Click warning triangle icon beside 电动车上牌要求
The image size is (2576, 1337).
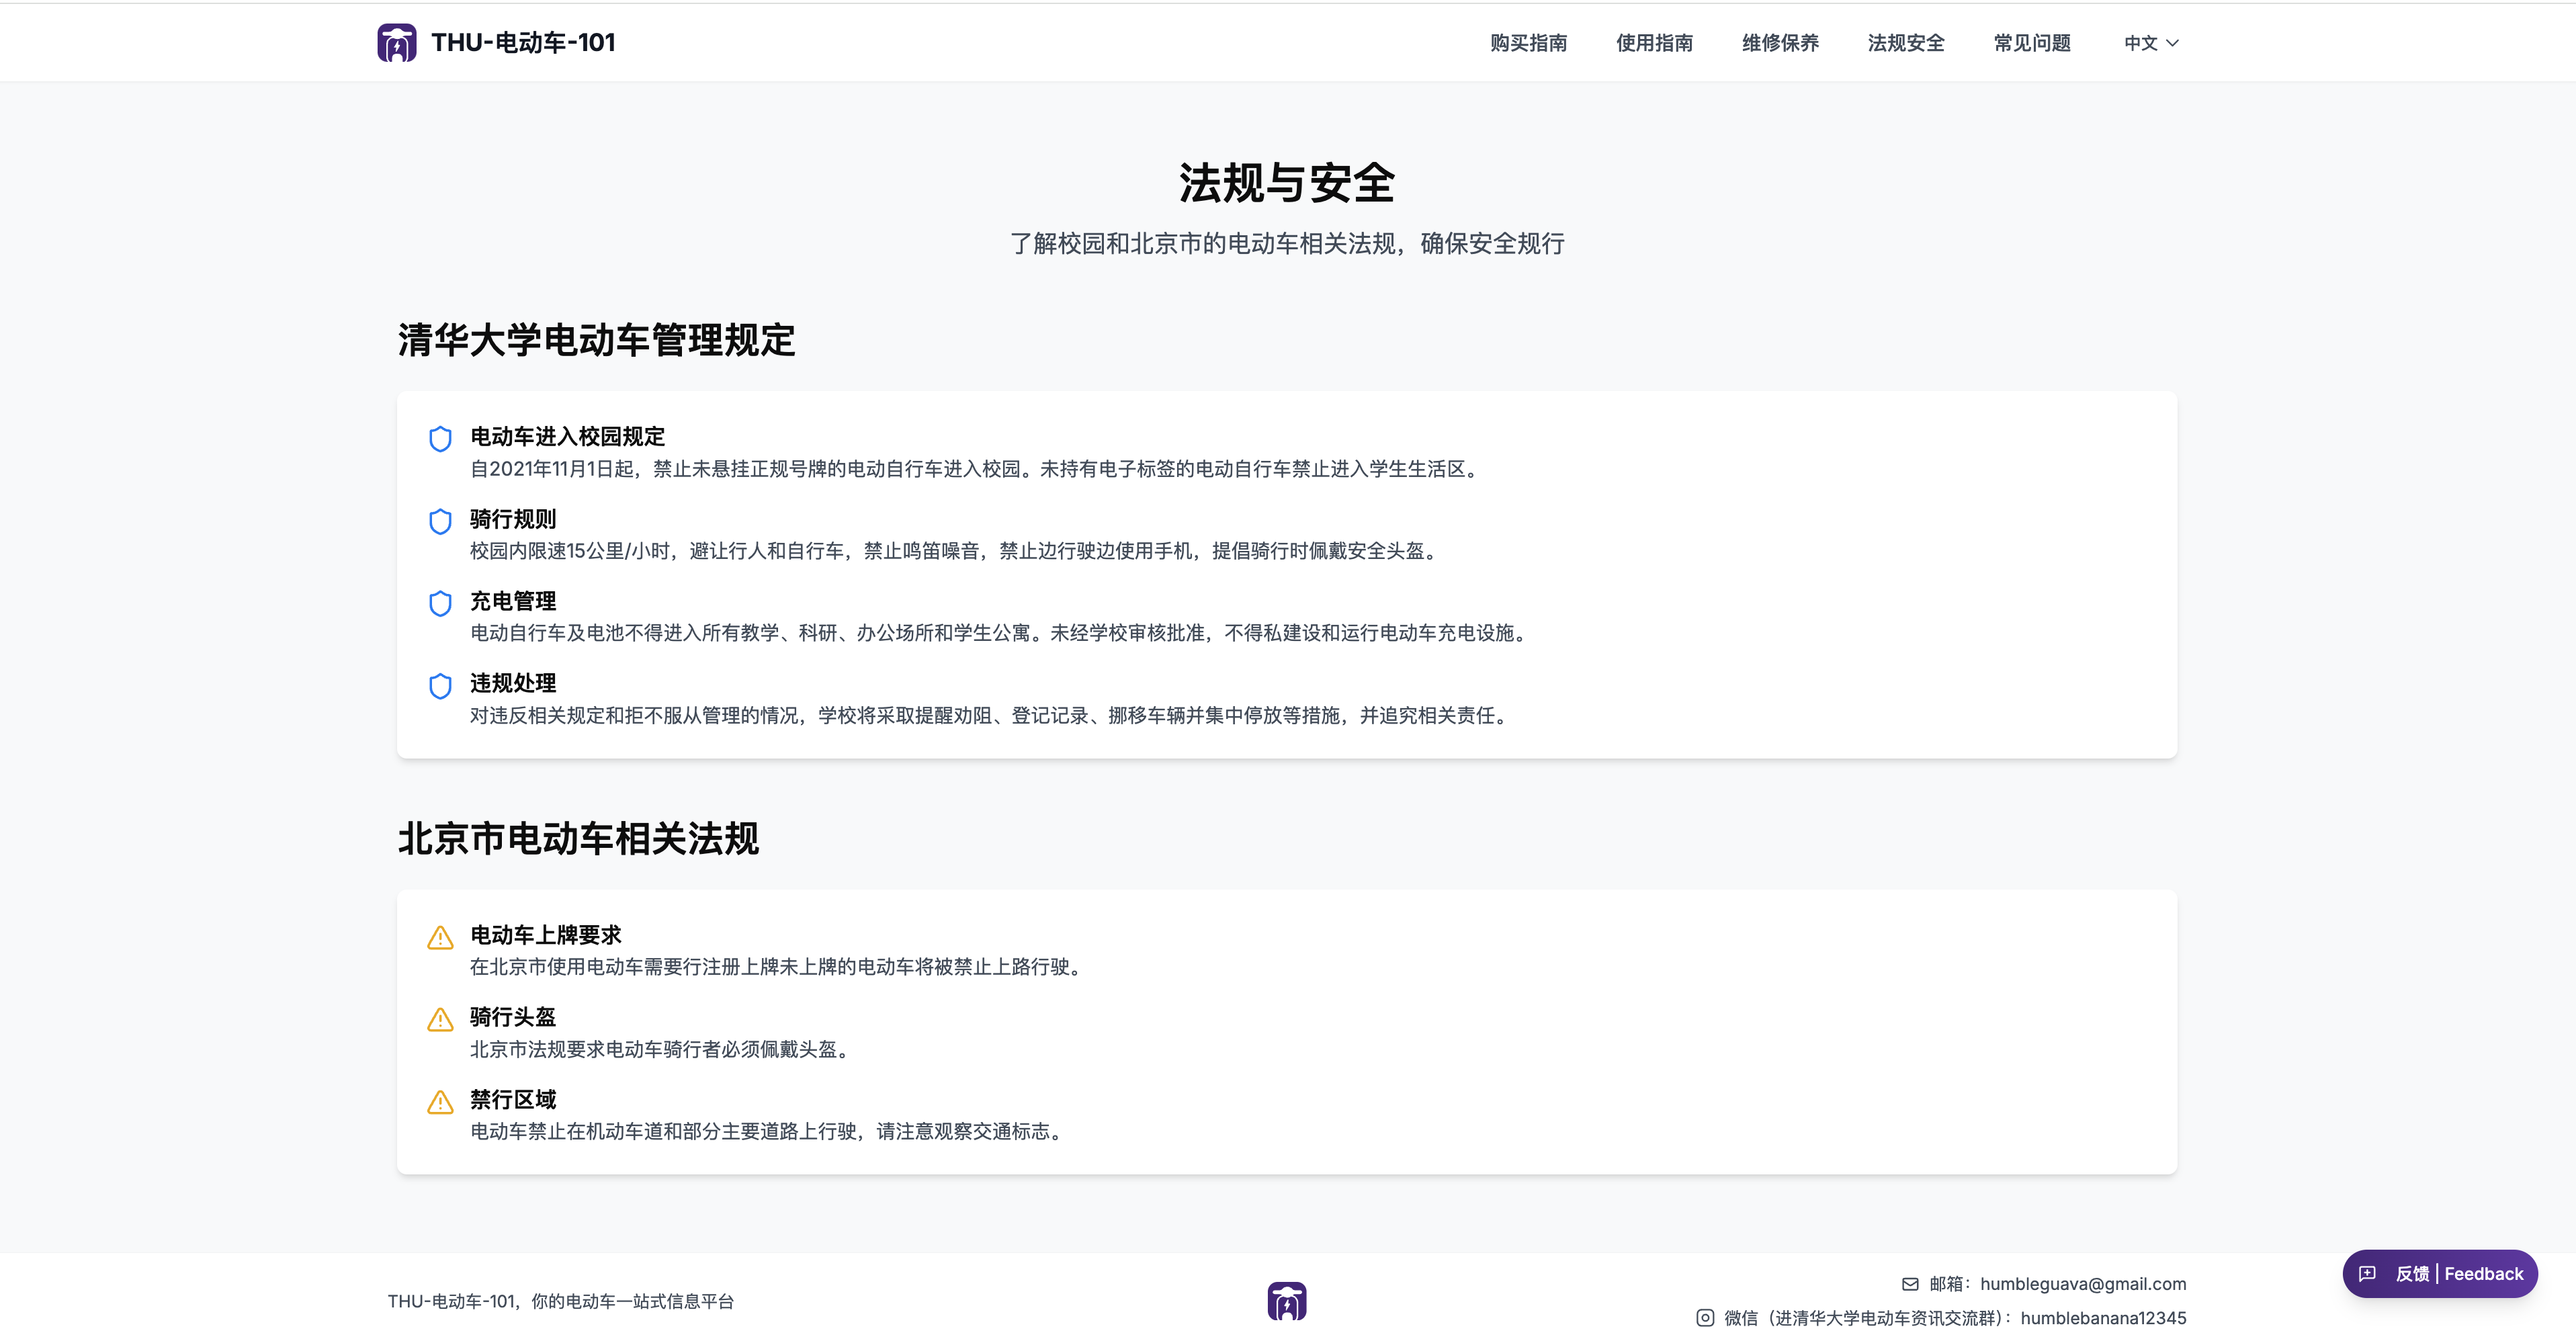pyautogui.click(x=440, y=937)
